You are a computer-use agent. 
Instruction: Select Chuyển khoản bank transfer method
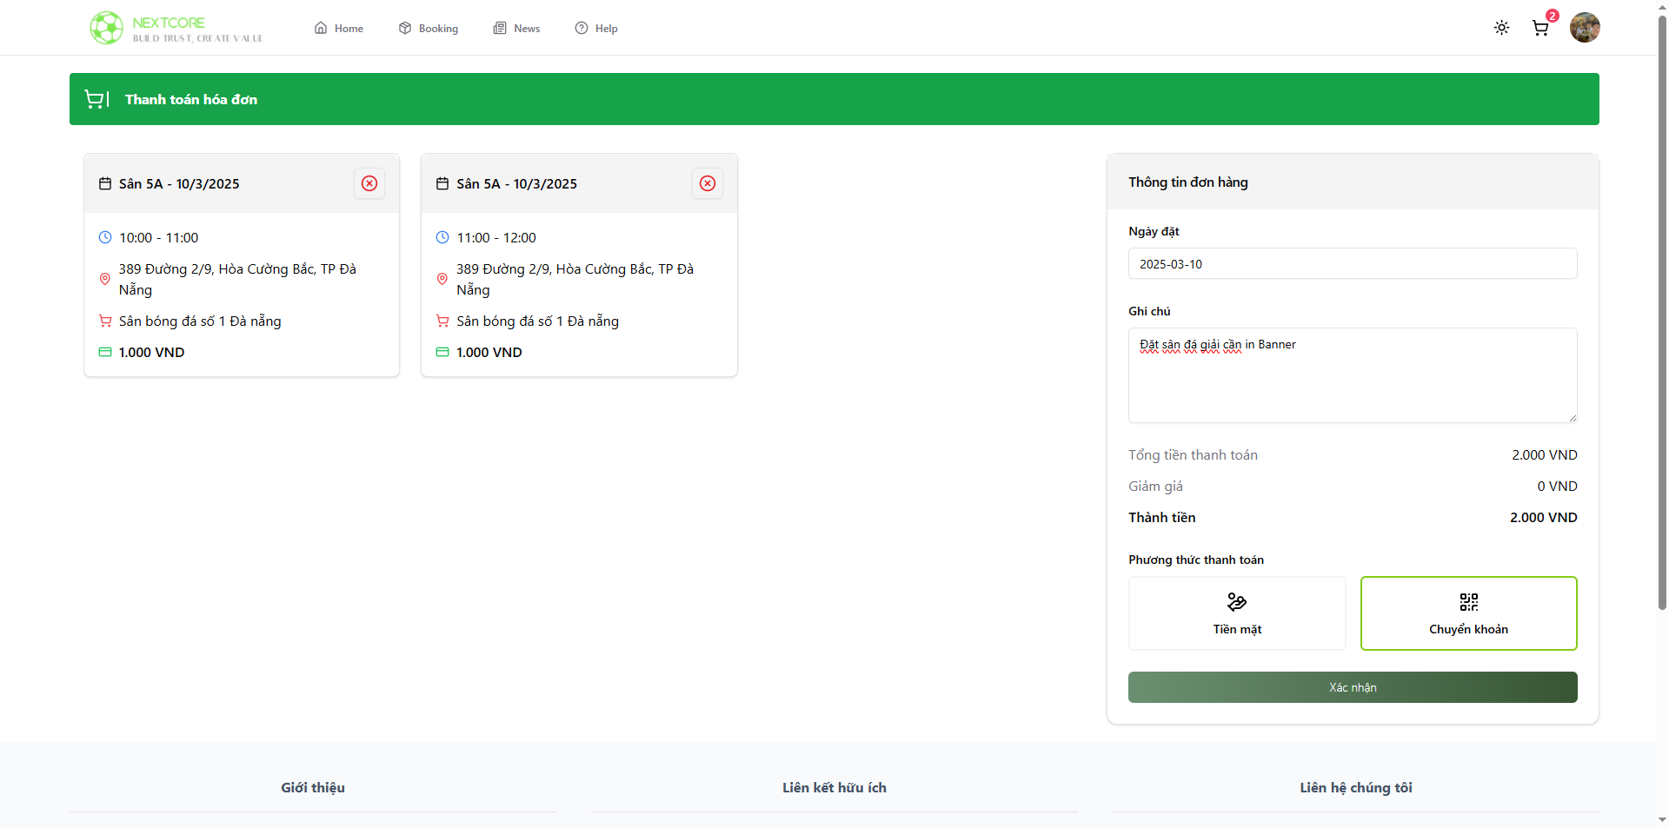tap(1468, 613)
